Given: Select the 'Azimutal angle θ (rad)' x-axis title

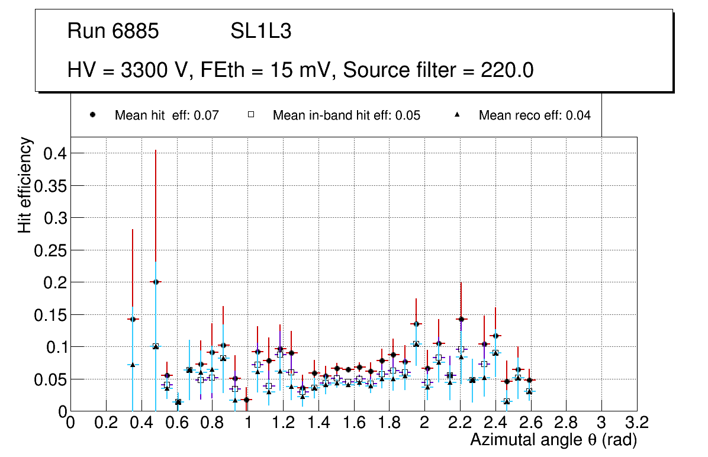Looking at the screenshot, I should [x=553, y=440].
